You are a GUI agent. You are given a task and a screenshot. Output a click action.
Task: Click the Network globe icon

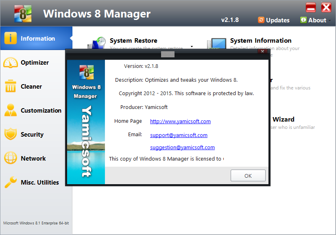pos(11,158)
